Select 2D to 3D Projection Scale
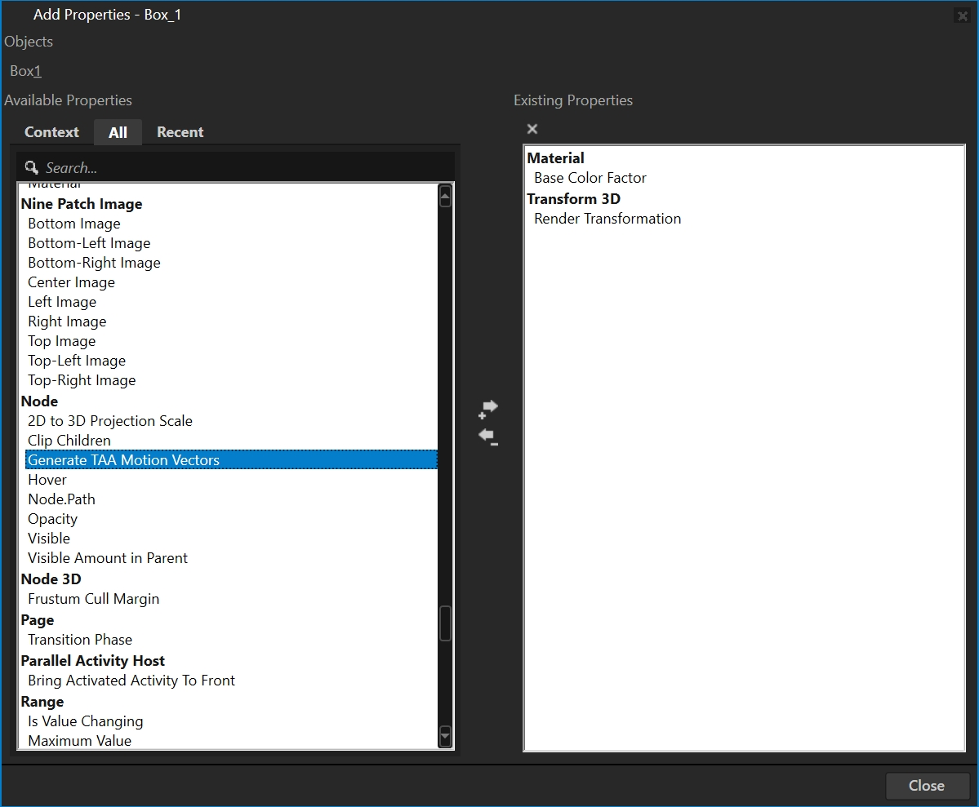This screenshot has height=807, width=979. (x=110, y=421)
